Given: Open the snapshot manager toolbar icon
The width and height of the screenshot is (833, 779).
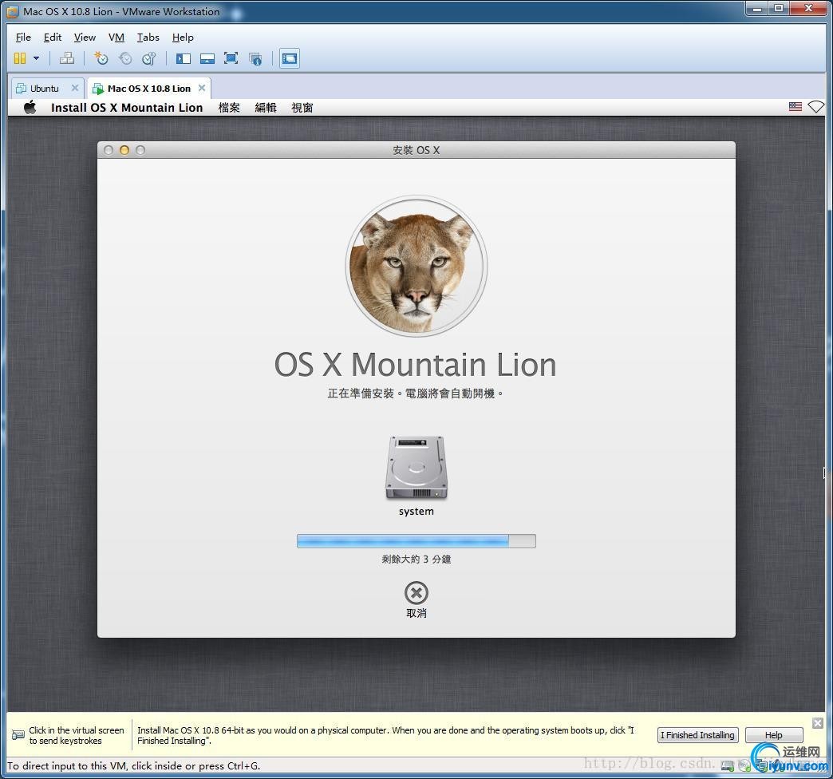Looking at the screenshot, I should (x=149, y=58).
